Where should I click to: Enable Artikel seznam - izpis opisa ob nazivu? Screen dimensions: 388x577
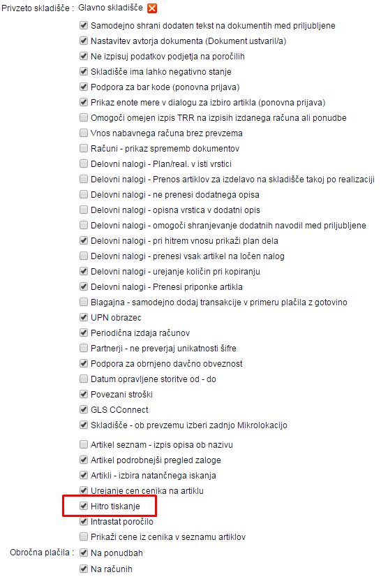[x=84, y=444]
